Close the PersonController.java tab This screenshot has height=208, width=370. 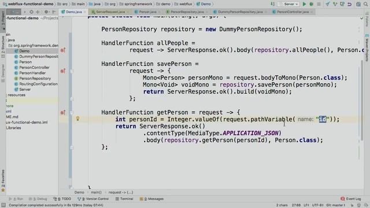coord(312,12)
